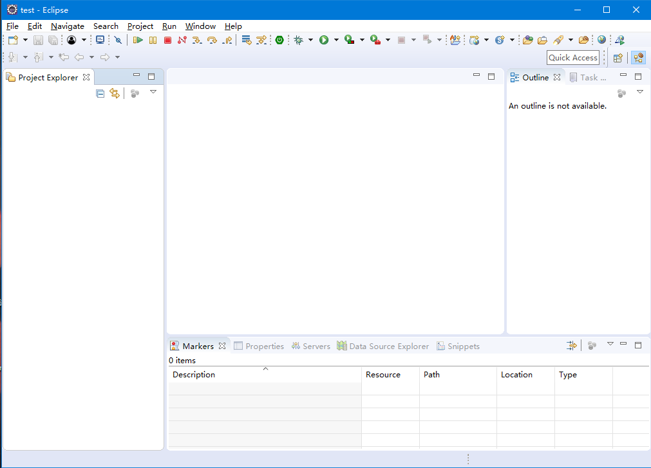The height and width of the screenshot is (468, 651).
Task: Click the New wizard icon in toolbar
Action: pos(13,40)
